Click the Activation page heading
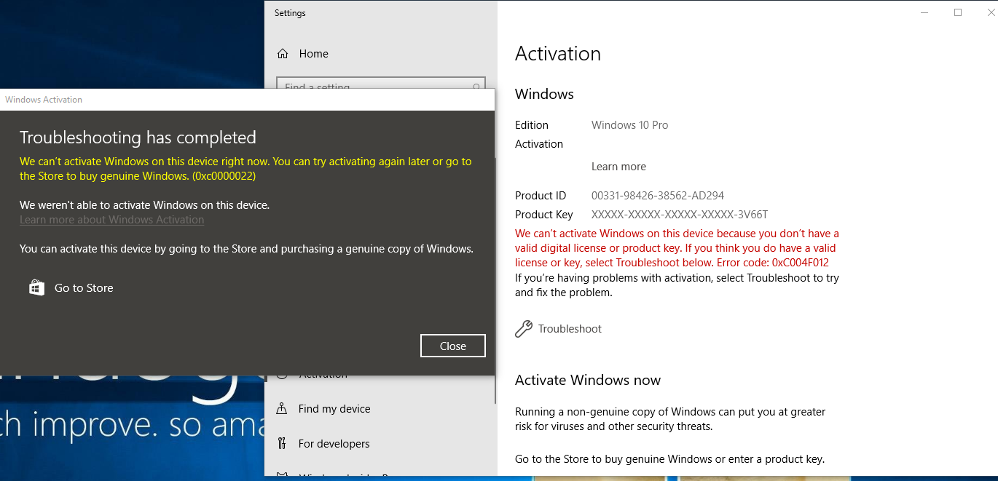The image size is (998, 481). 558,54
